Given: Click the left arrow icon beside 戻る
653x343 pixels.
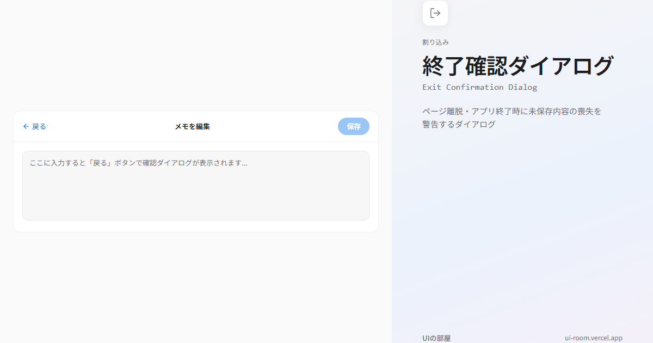Looking at the screenshot, I should click(x=26, y=126).
